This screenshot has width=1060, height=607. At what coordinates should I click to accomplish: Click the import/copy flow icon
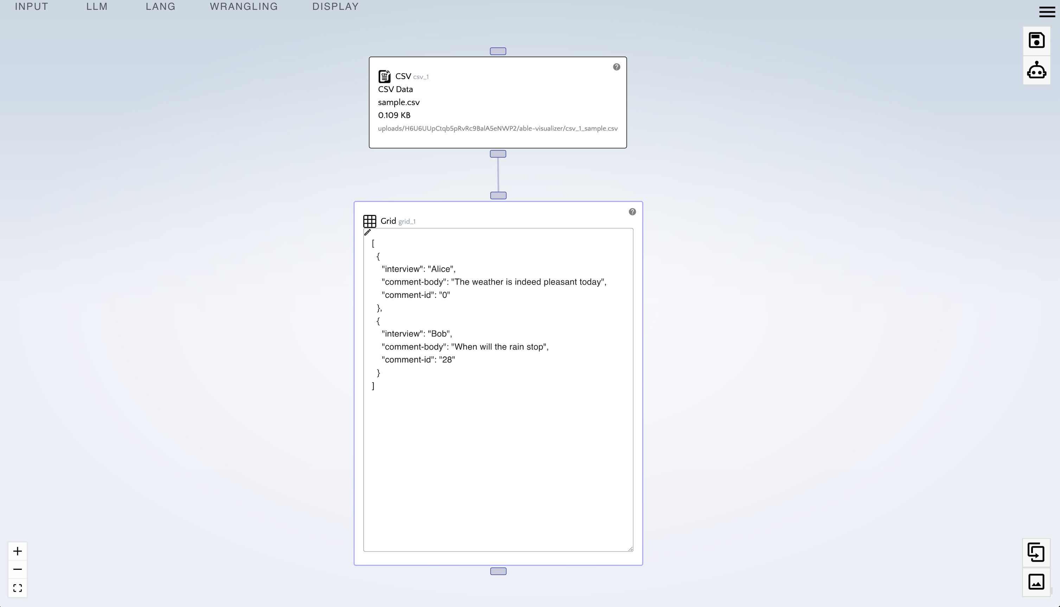1036,553
